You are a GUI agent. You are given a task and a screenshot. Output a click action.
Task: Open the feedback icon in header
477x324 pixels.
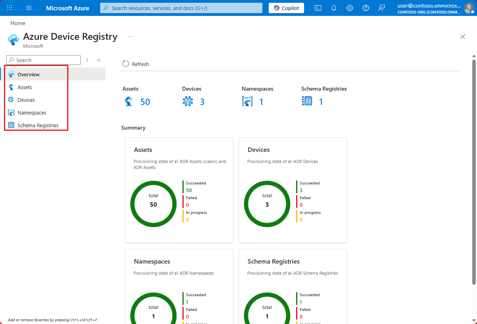382,8
